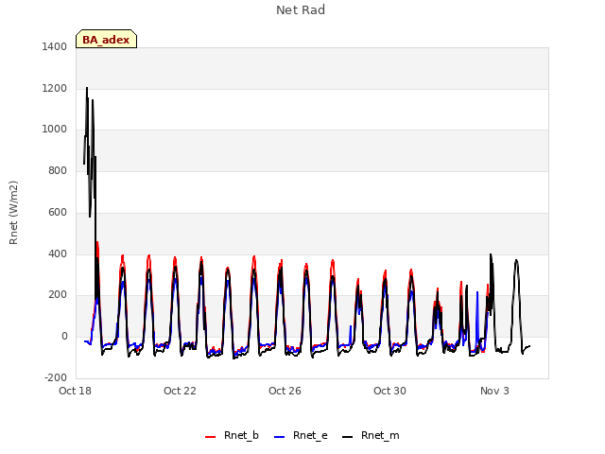The width and height of the screenshot is (605, 454).
Task: Click the 1200 y-axis tick label
Action: coord(55,88)
